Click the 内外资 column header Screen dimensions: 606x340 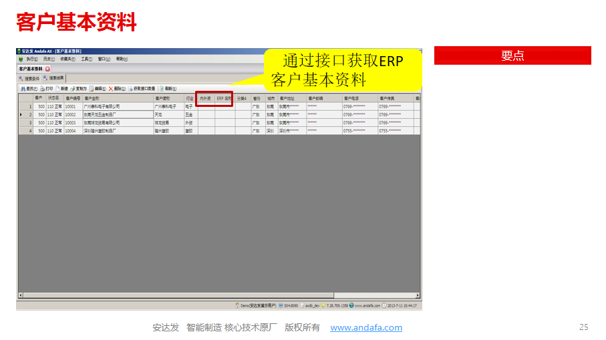[x=205, y=98]
